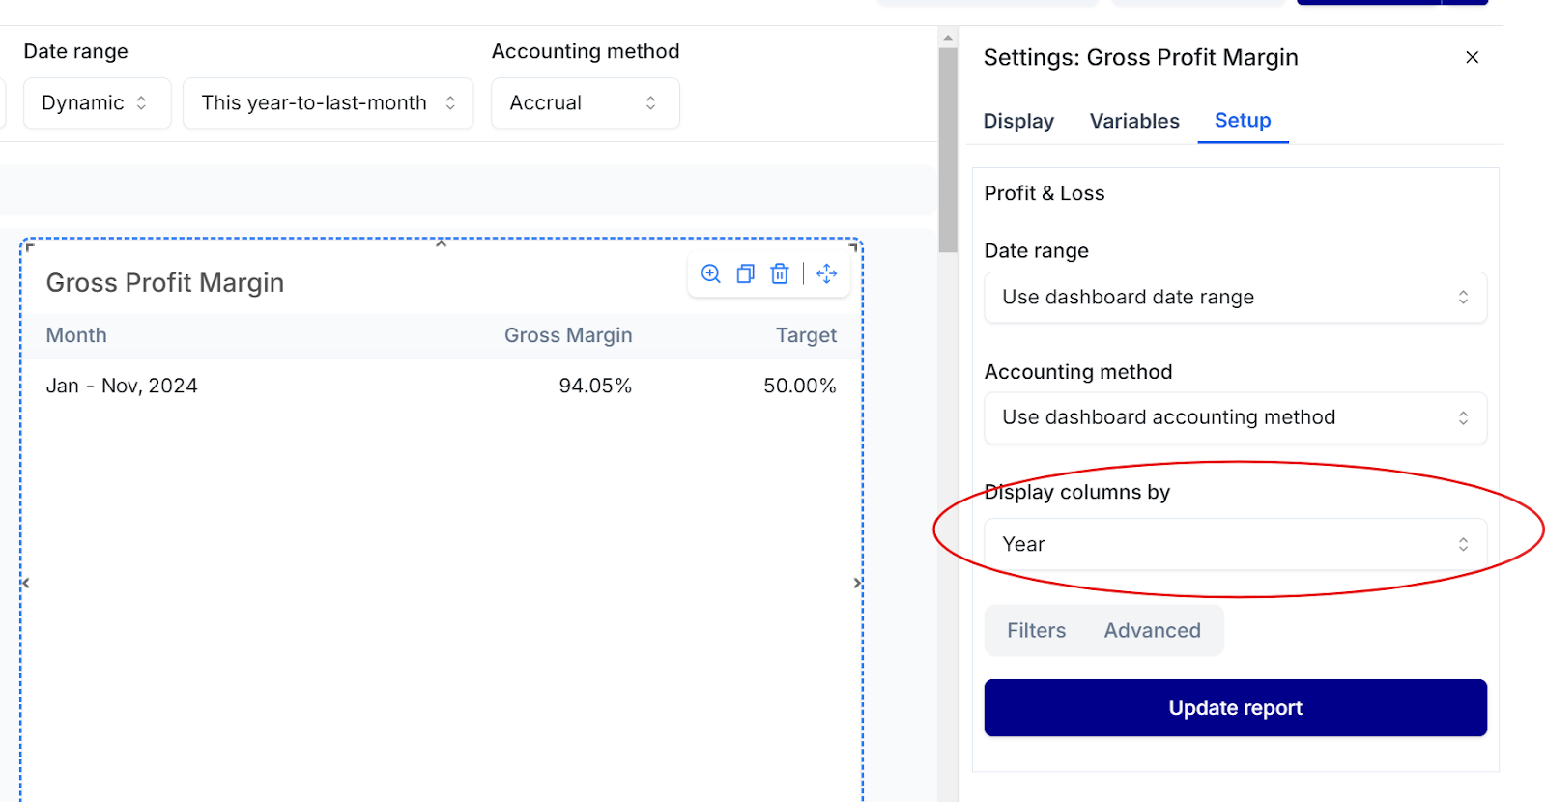
Task: Open the Advanced tab
Action: pyautogui.click(x=1152, y=630)
